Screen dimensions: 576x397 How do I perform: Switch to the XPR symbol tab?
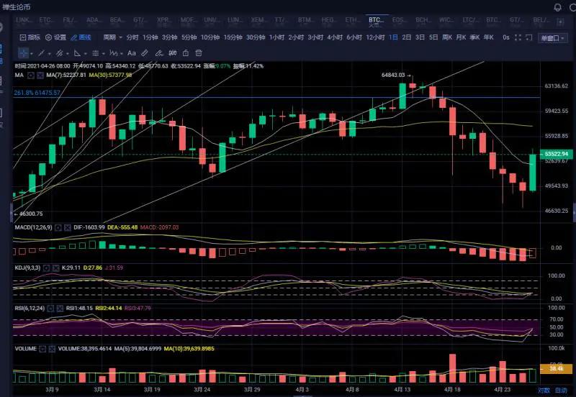point(163,22)
